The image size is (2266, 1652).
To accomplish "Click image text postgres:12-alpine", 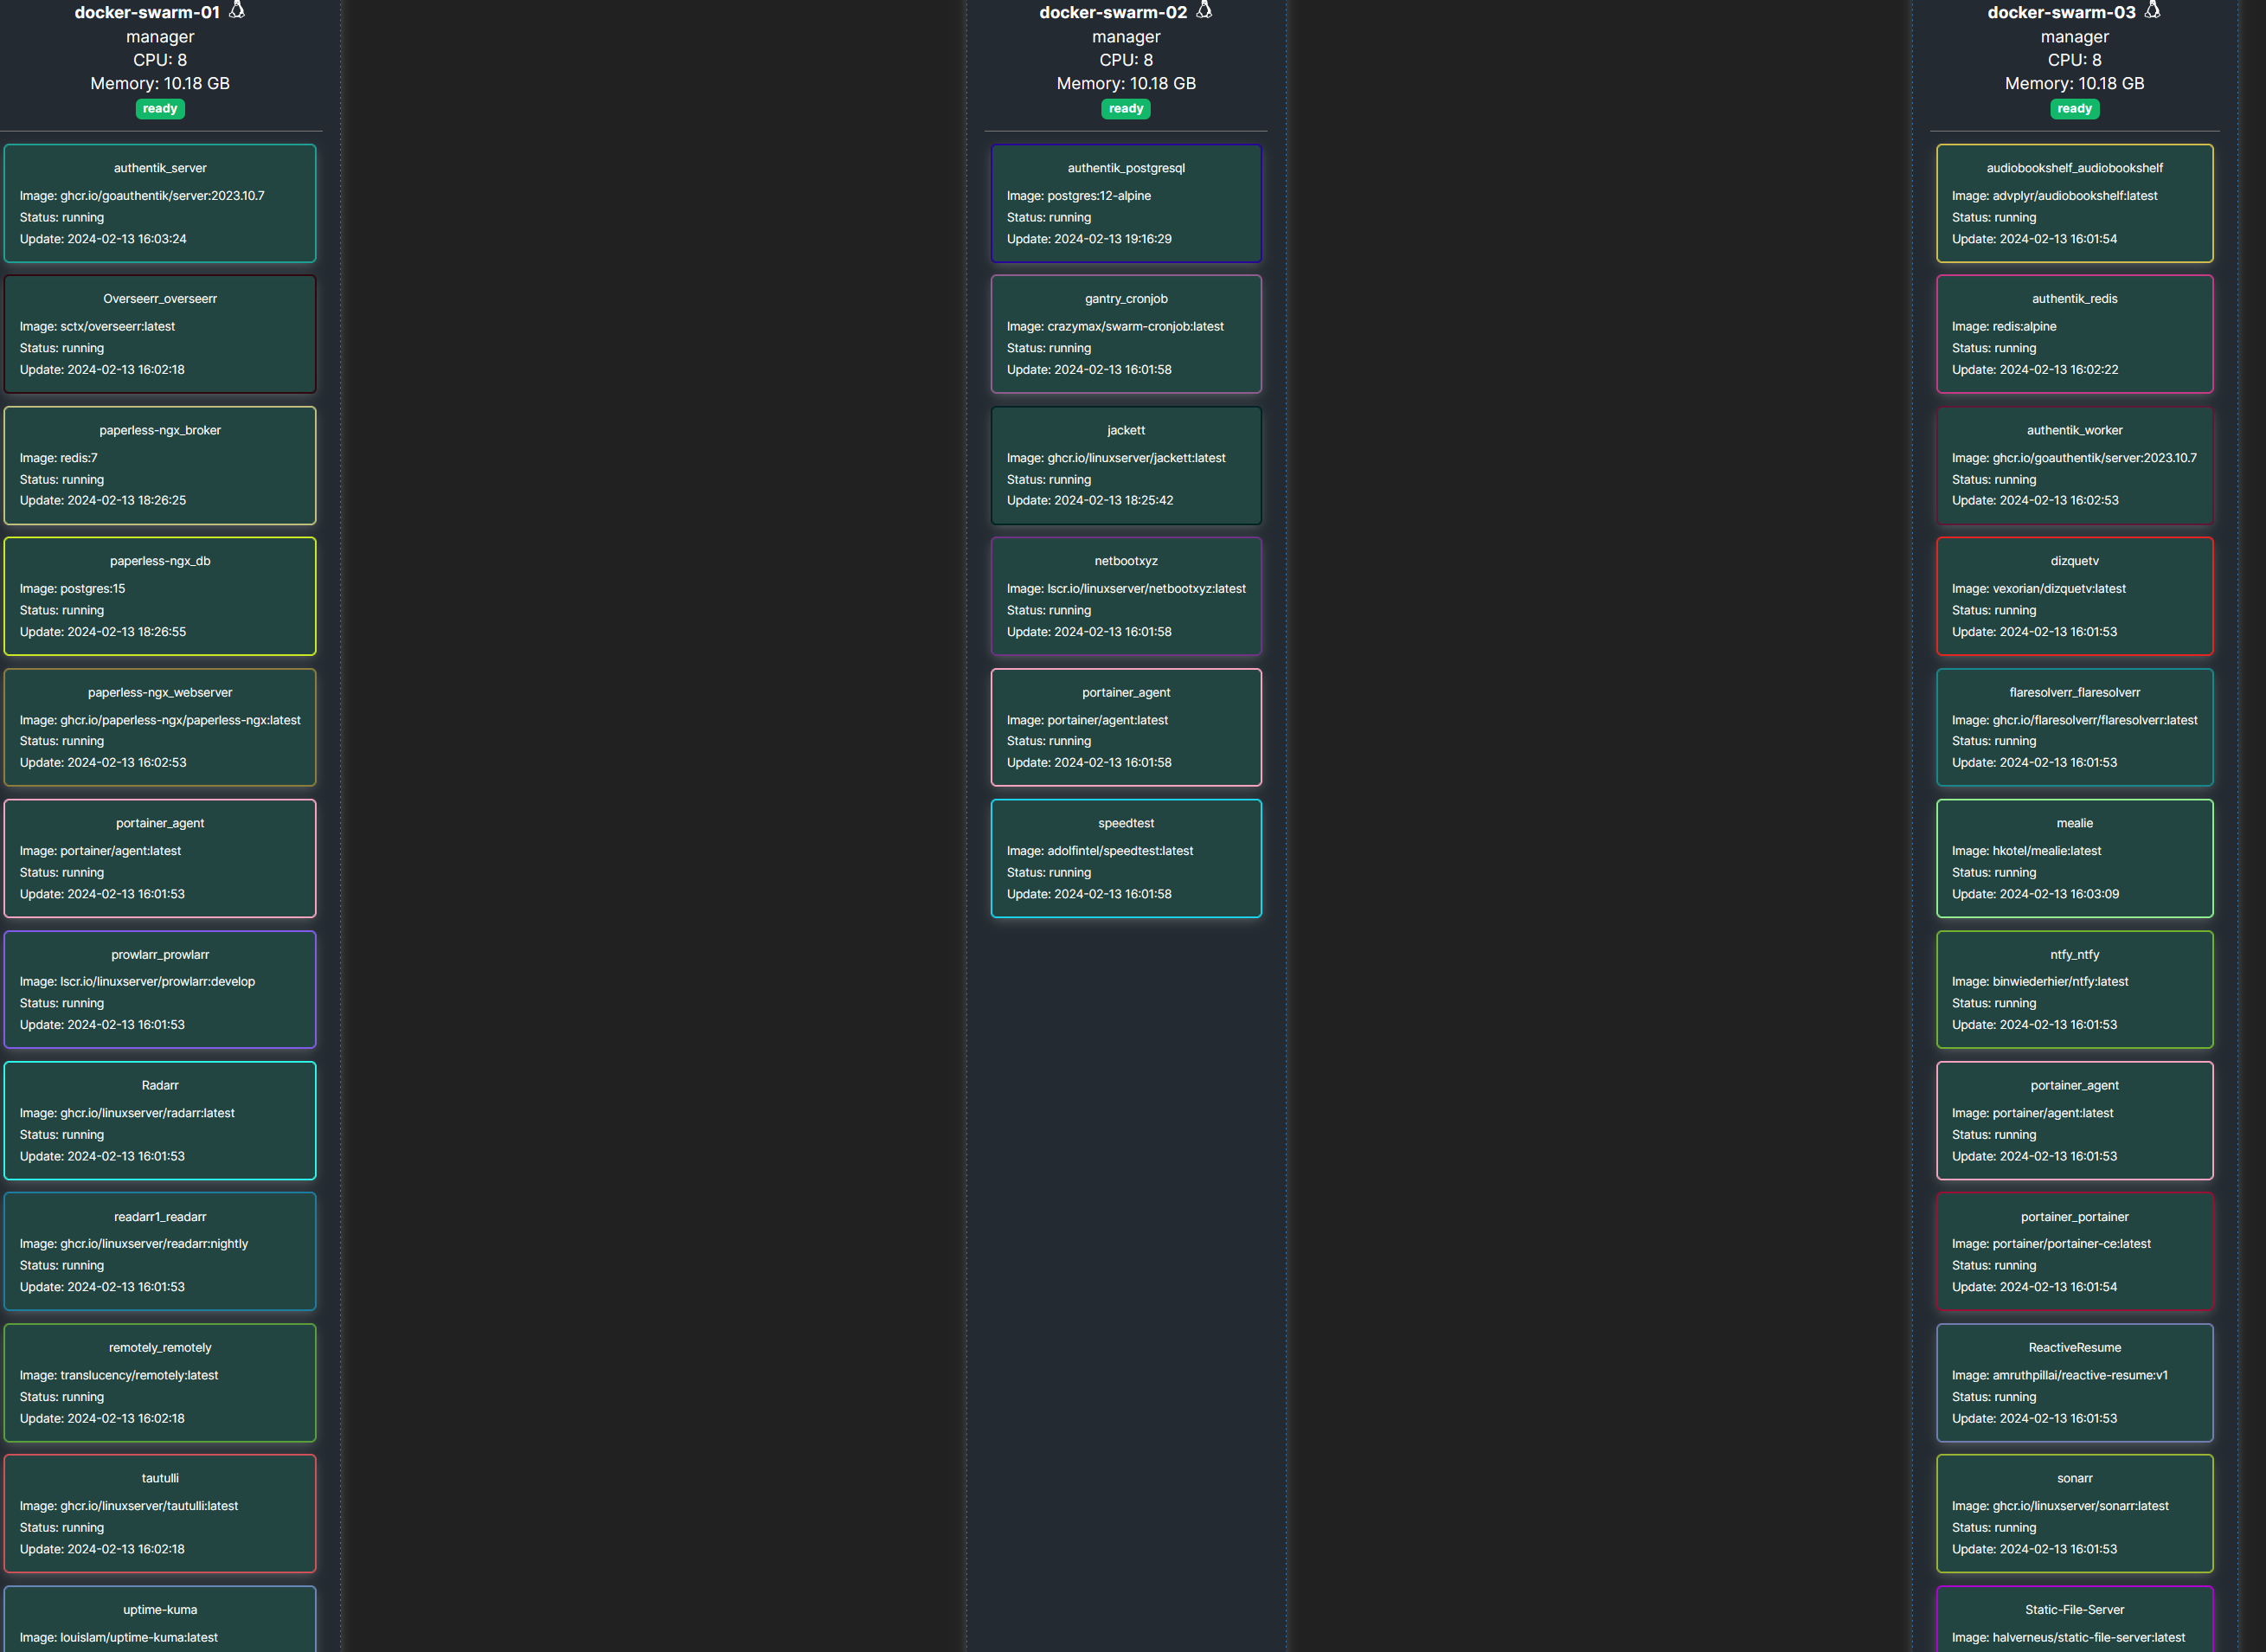I will pyautogui.click(x=1099, y=196).
